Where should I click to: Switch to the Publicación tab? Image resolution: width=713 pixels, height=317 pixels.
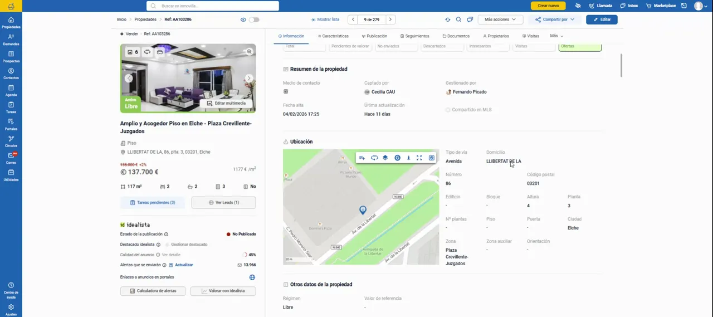(x=374, y=36)
